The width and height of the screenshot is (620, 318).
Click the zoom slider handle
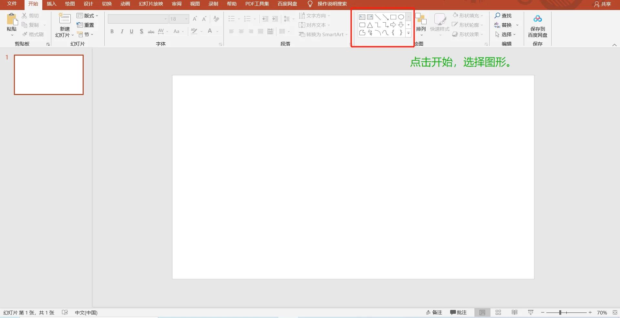click(x=560, y=313)
